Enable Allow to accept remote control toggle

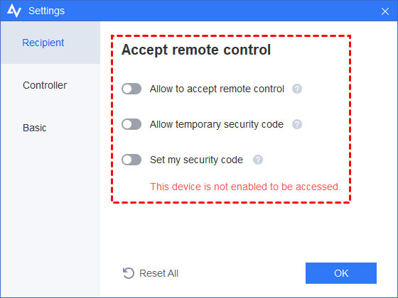(131, 89)
